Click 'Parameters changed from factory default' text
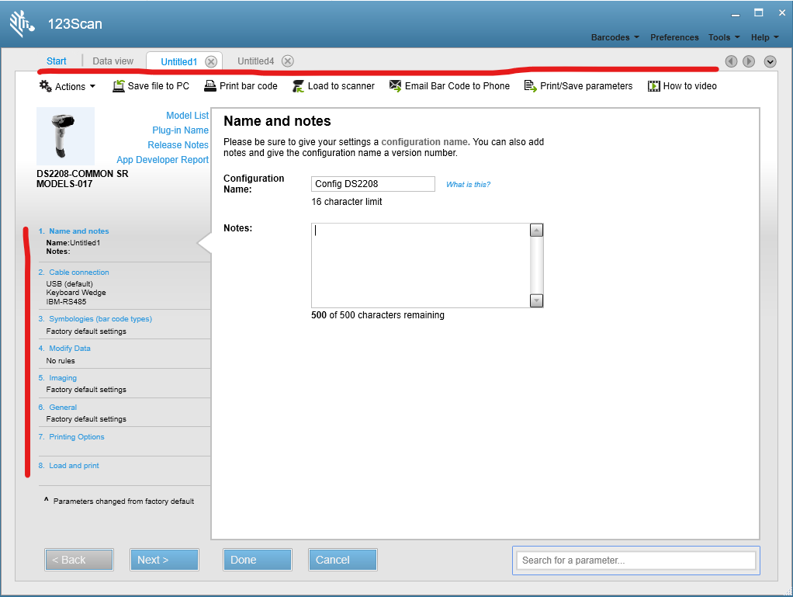 click(123, 502)
